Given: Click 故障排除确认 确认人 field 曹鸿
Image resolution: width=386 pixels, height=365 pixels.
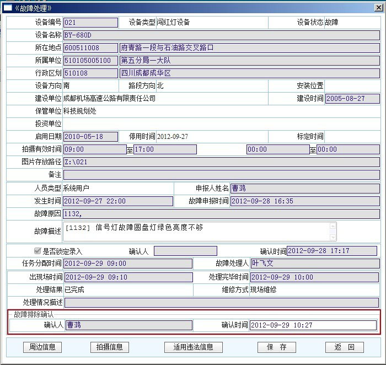Looking at the screenshot, I should [x=128, y=325].
